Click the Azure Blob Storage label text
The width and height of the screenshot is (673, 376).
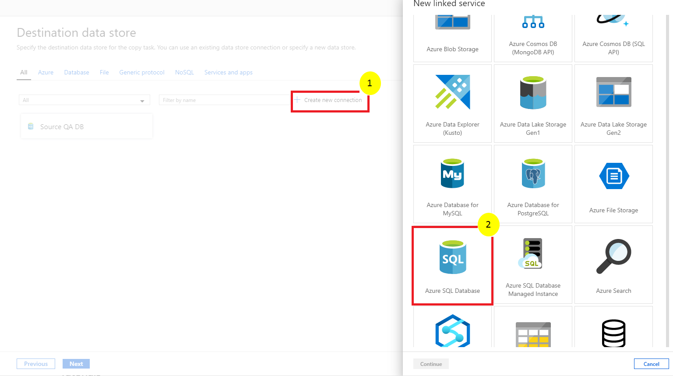click(452, 49)
